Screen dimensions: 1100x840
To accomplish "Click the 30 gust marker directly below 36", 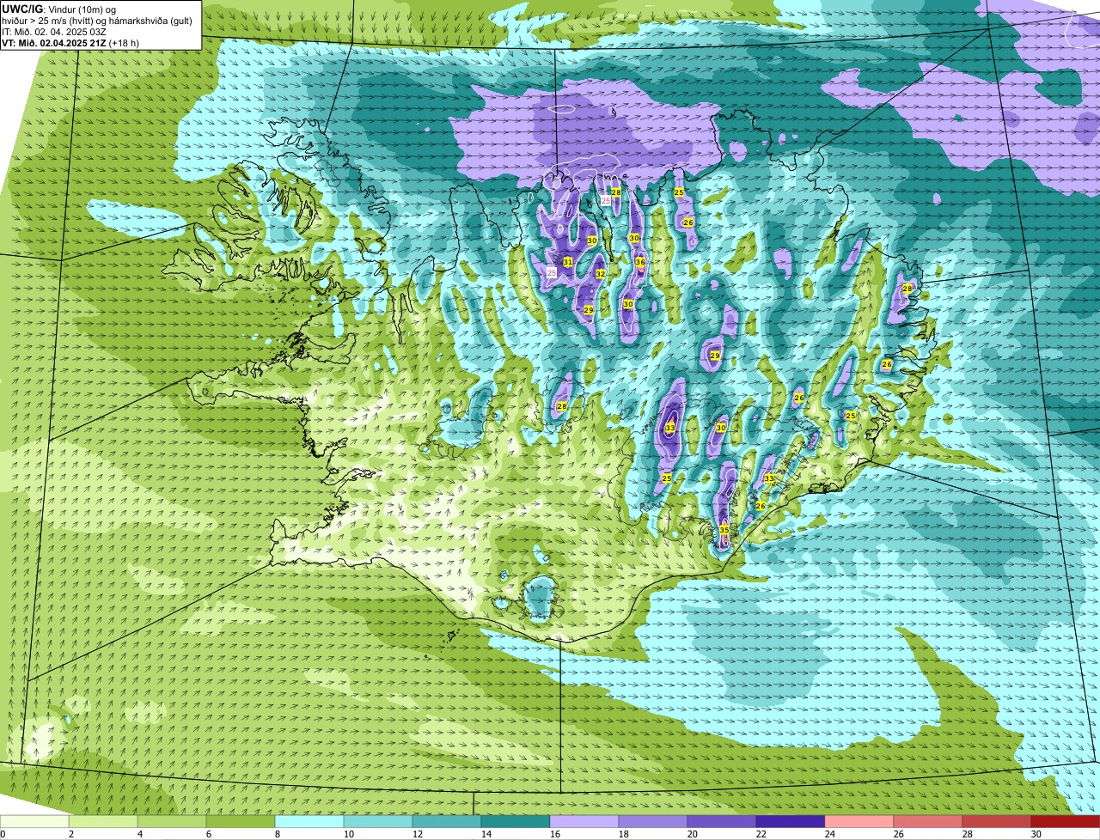I will pyautogui.click(x=627, y=304).
